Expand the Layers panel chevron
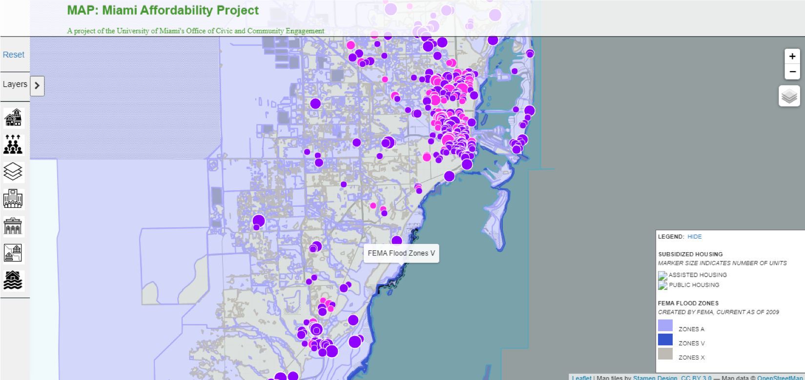The height and width of the screenshot is (380, 805). [37, 86]
